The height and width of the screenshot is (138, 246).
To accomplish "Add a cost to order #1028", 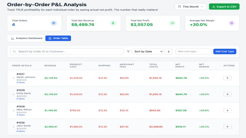I will click(227, 110).
